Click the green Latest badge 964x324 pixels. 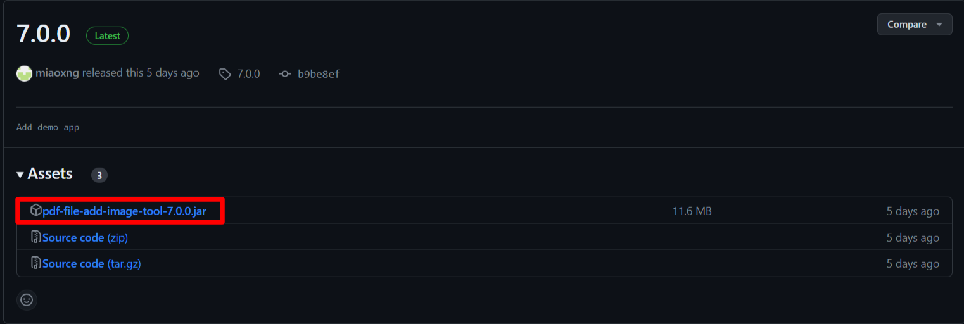[107, 36]
